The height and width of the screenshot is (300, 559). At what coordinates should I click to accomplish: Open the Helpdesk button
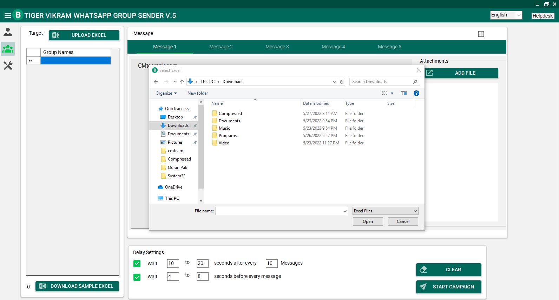coord(542,15)
